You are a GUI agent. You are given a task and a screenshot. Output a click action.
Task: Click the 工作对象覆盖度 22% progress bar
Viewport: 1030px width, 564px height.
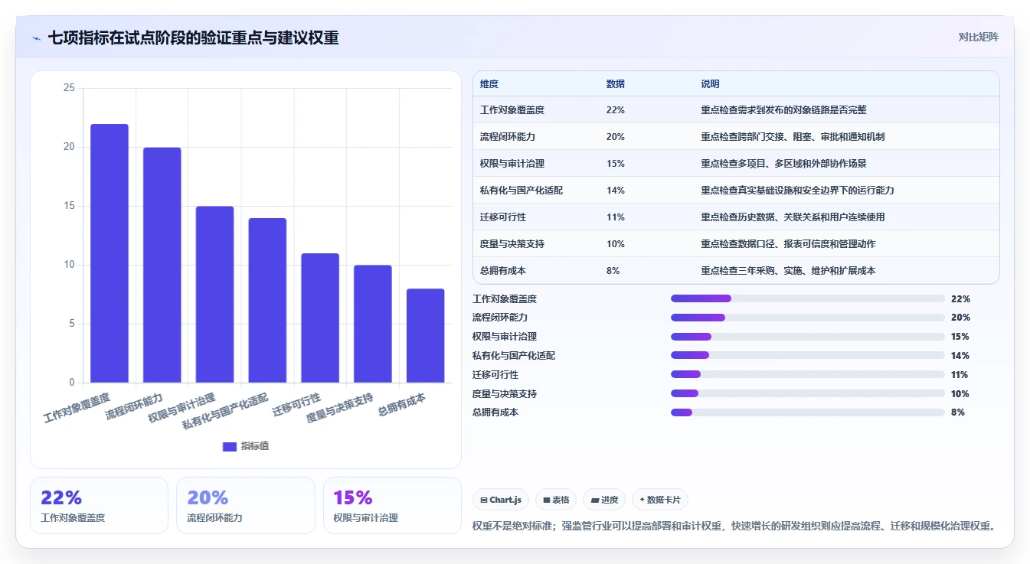(x=808, y=298)
